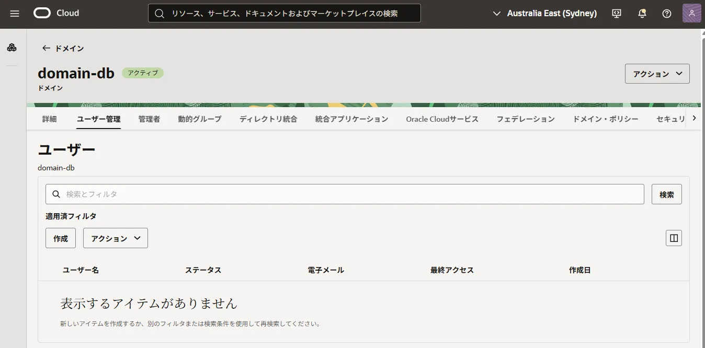Image resolution: width=705 pixels, height=348 pixels.
Task: Open the notifications bell
Action: (x=642, y=13)
